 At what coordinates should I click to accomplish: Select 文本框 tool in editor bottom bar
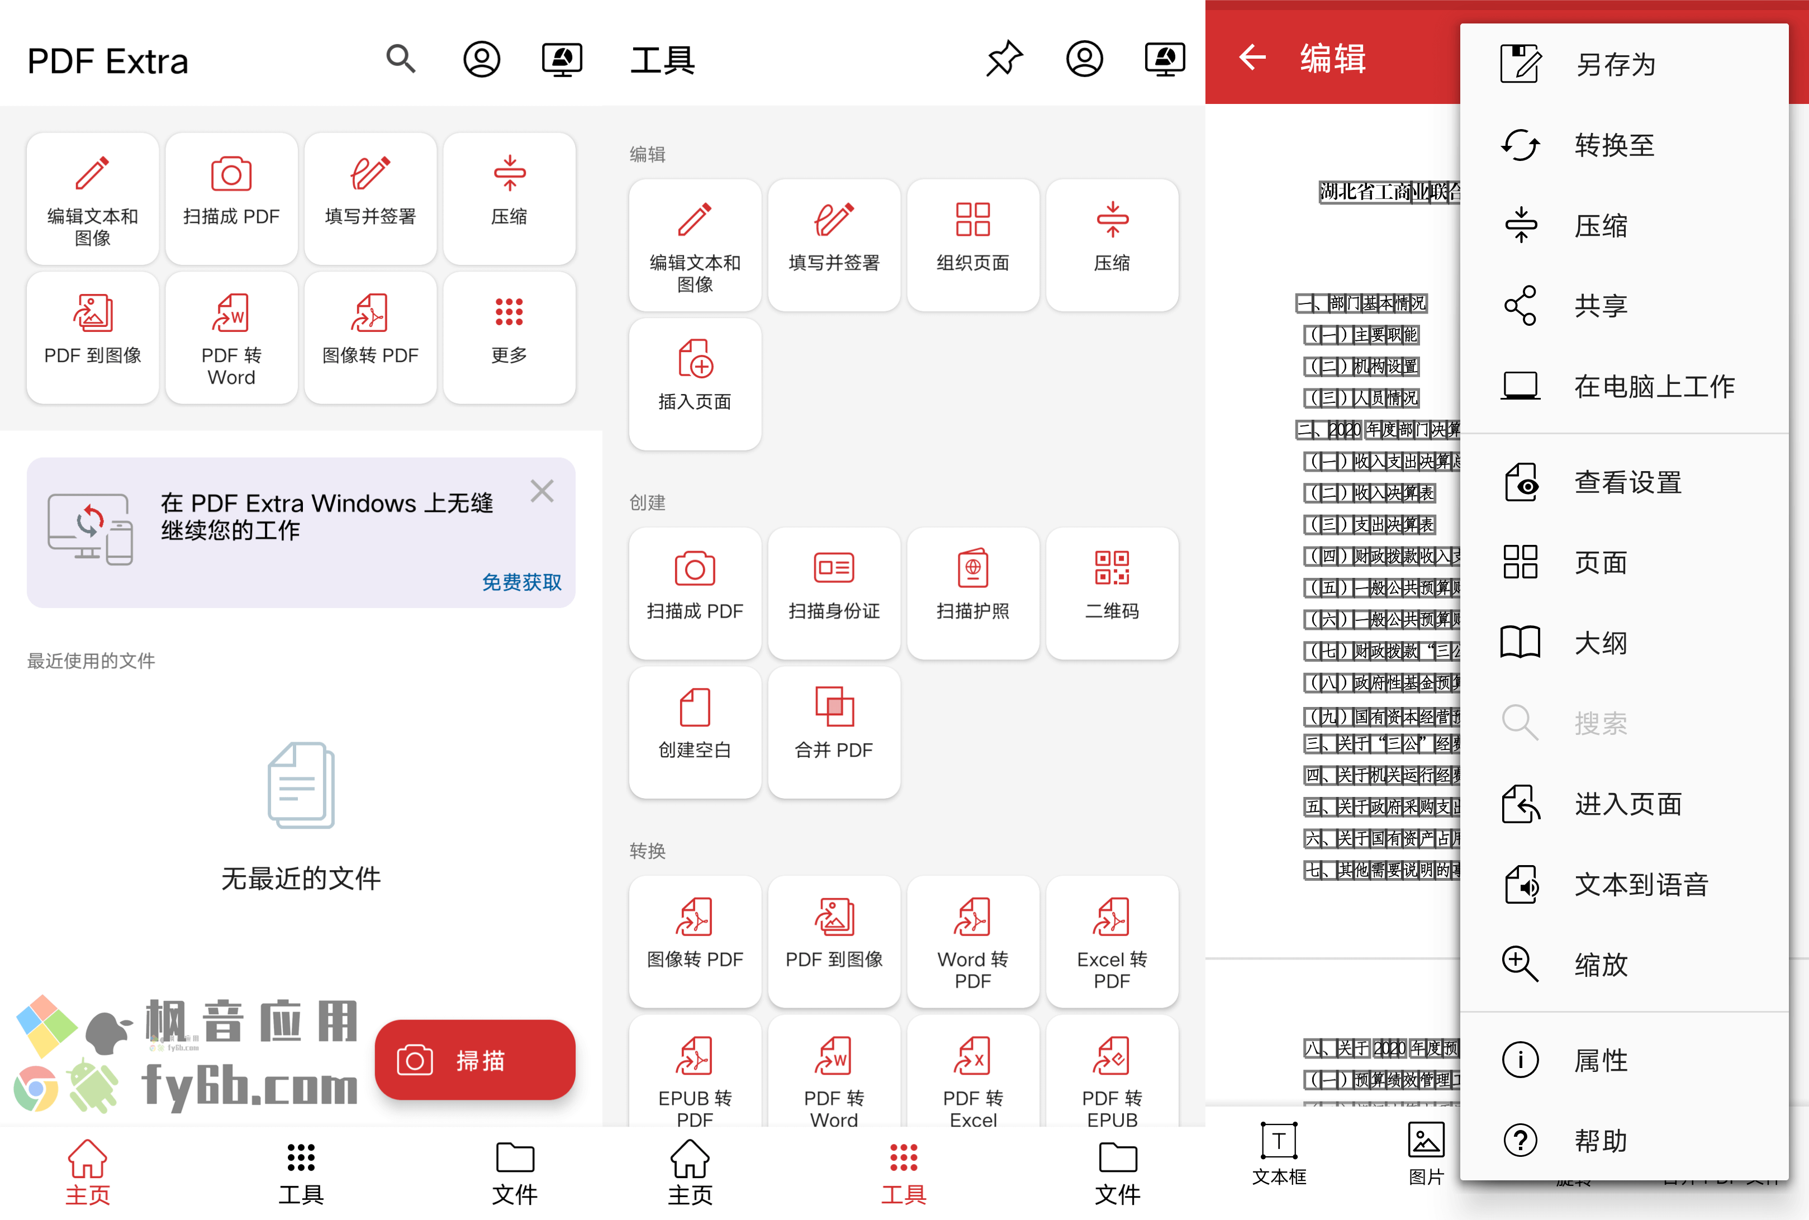point(1279,1155)
